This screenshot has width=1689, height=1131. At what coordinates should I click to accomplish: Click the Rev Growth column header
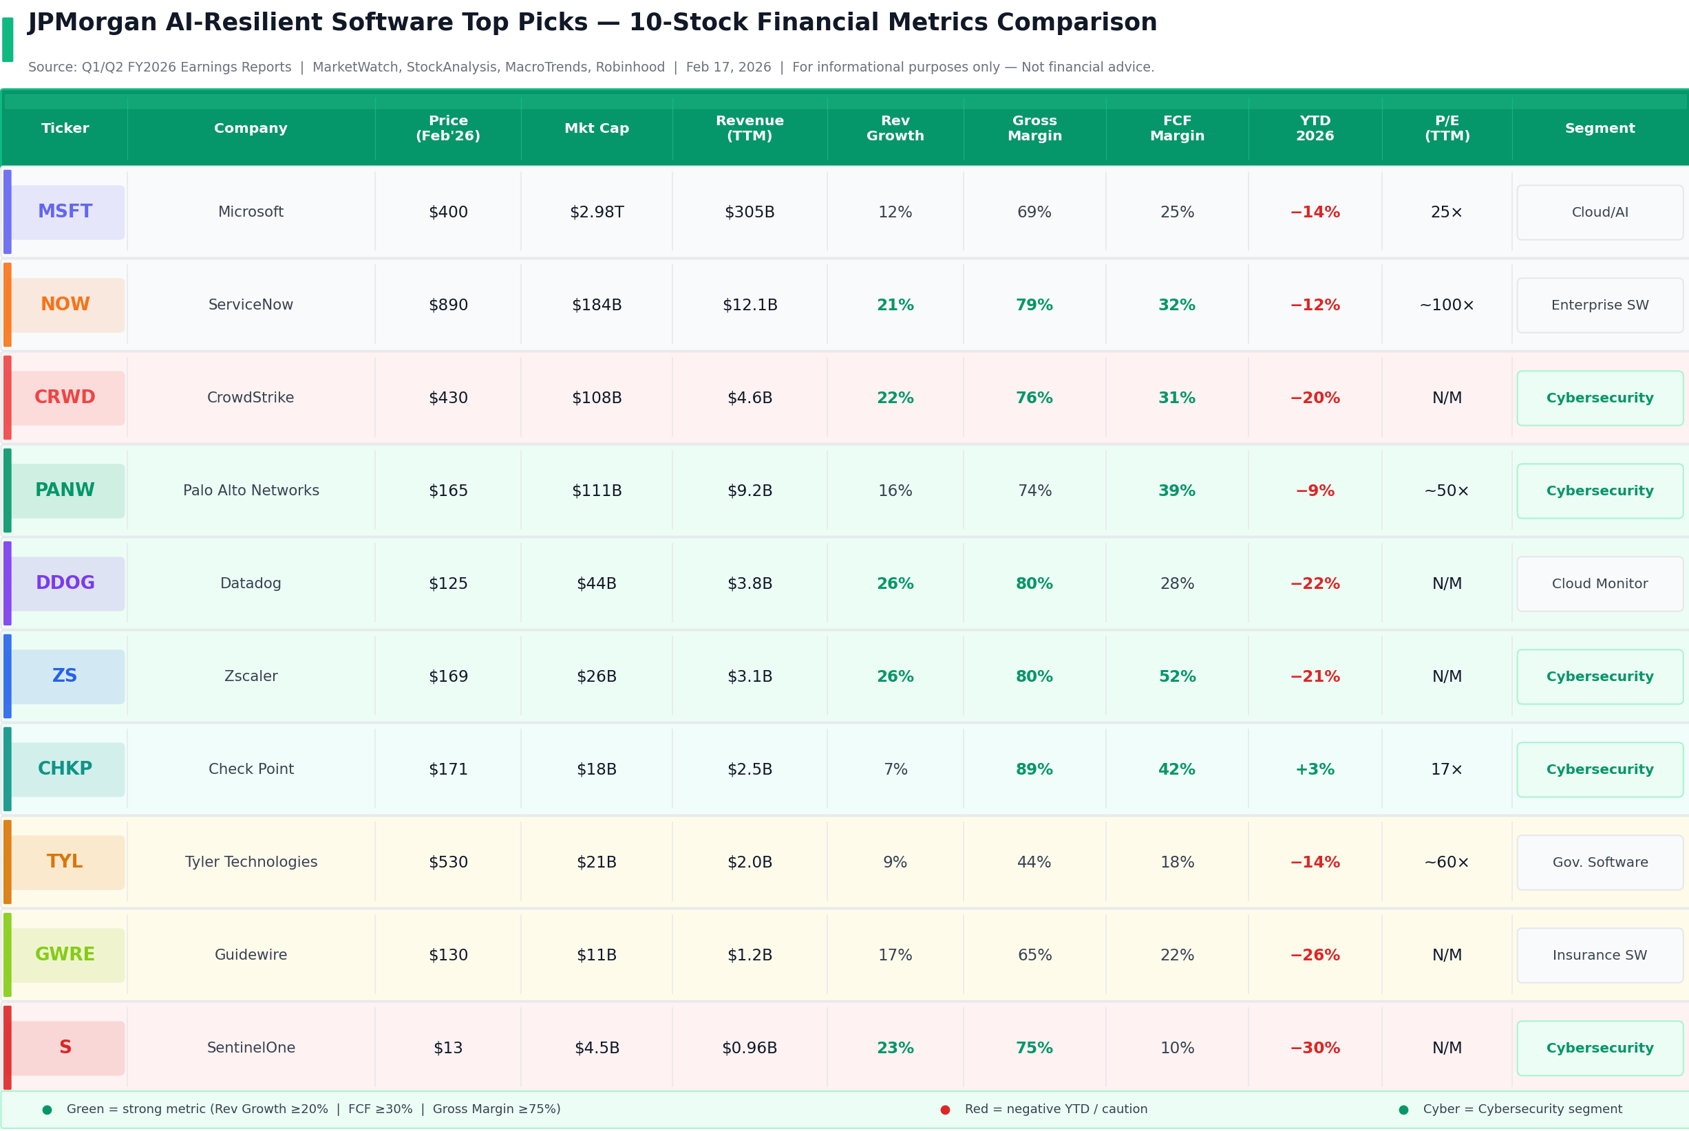click(x=895, y=129)
